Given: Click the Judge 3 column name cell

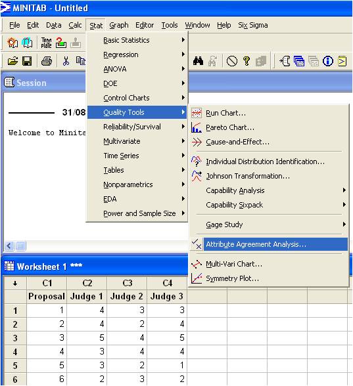Looking at the screenshot, I should 167,297.
